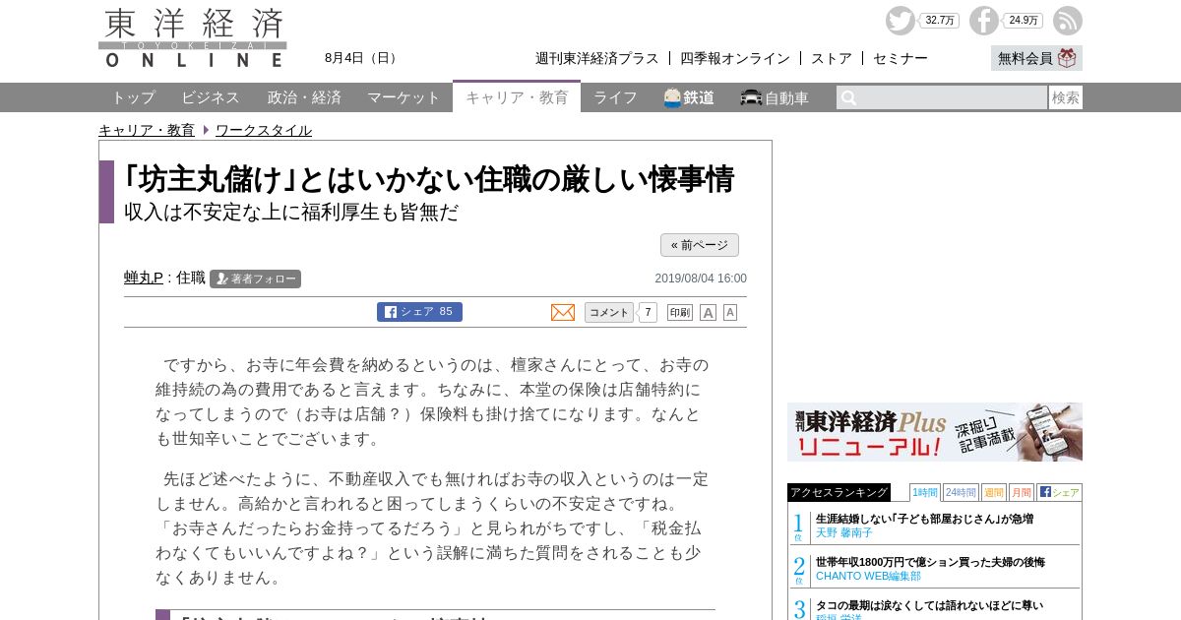The height and width of the screenshot is (620, 1181).
Task: Open the トップ navigation tab
Action: pos(133,97)
